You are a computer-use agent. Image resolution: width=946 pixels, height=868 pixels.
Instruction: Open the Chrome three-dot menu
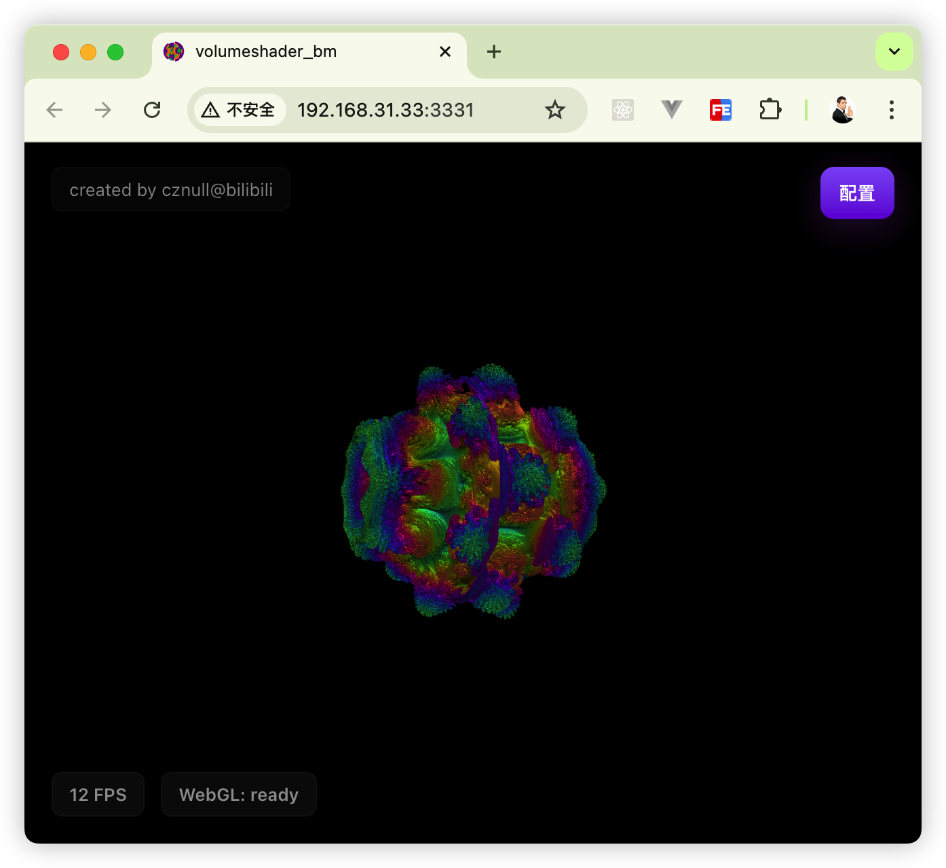click(891, 110)
